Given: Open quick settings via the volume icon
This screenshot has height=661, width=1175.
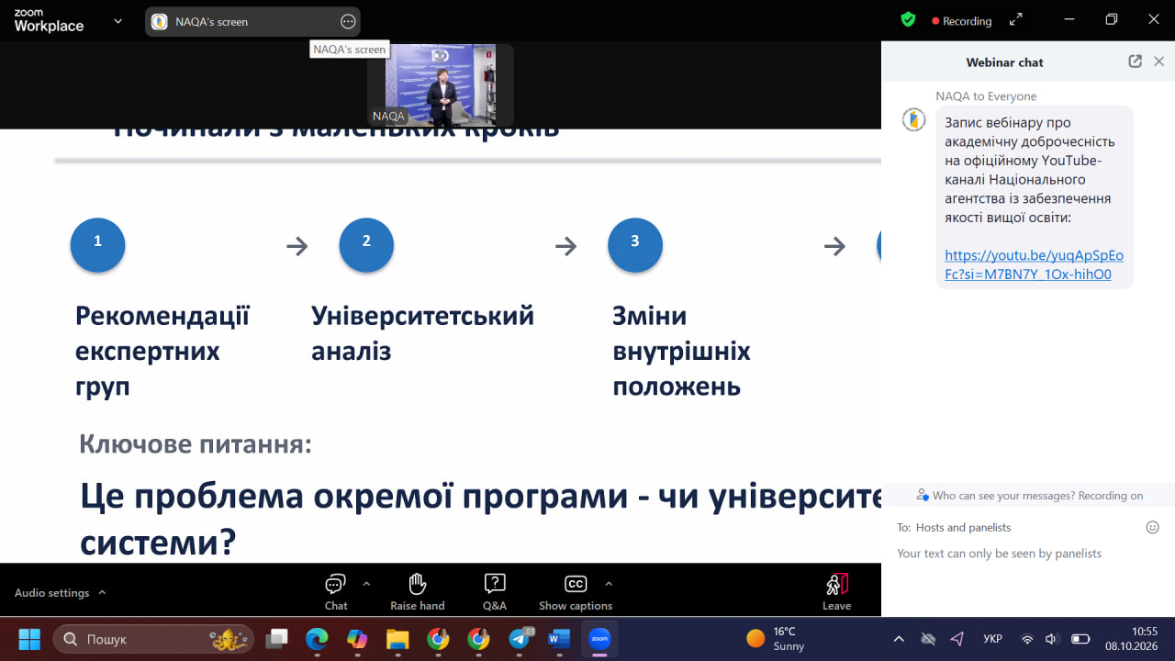Looking at the screenshot, I should pyautogui.click(x=1052, y=639).
